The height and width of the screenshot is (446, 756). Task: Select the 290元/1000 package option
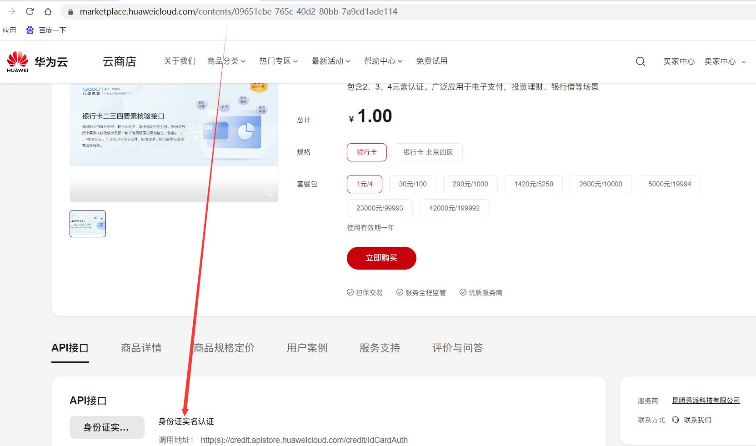(470, 184)
